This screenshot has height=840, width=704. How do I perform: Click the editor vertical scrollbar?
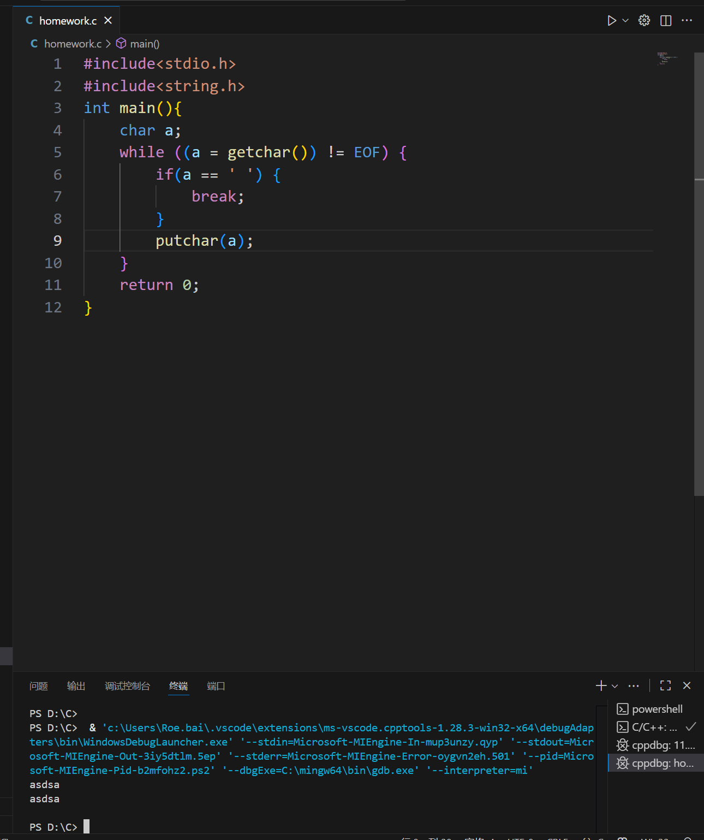pyautogui.click(x=699, y=274)
